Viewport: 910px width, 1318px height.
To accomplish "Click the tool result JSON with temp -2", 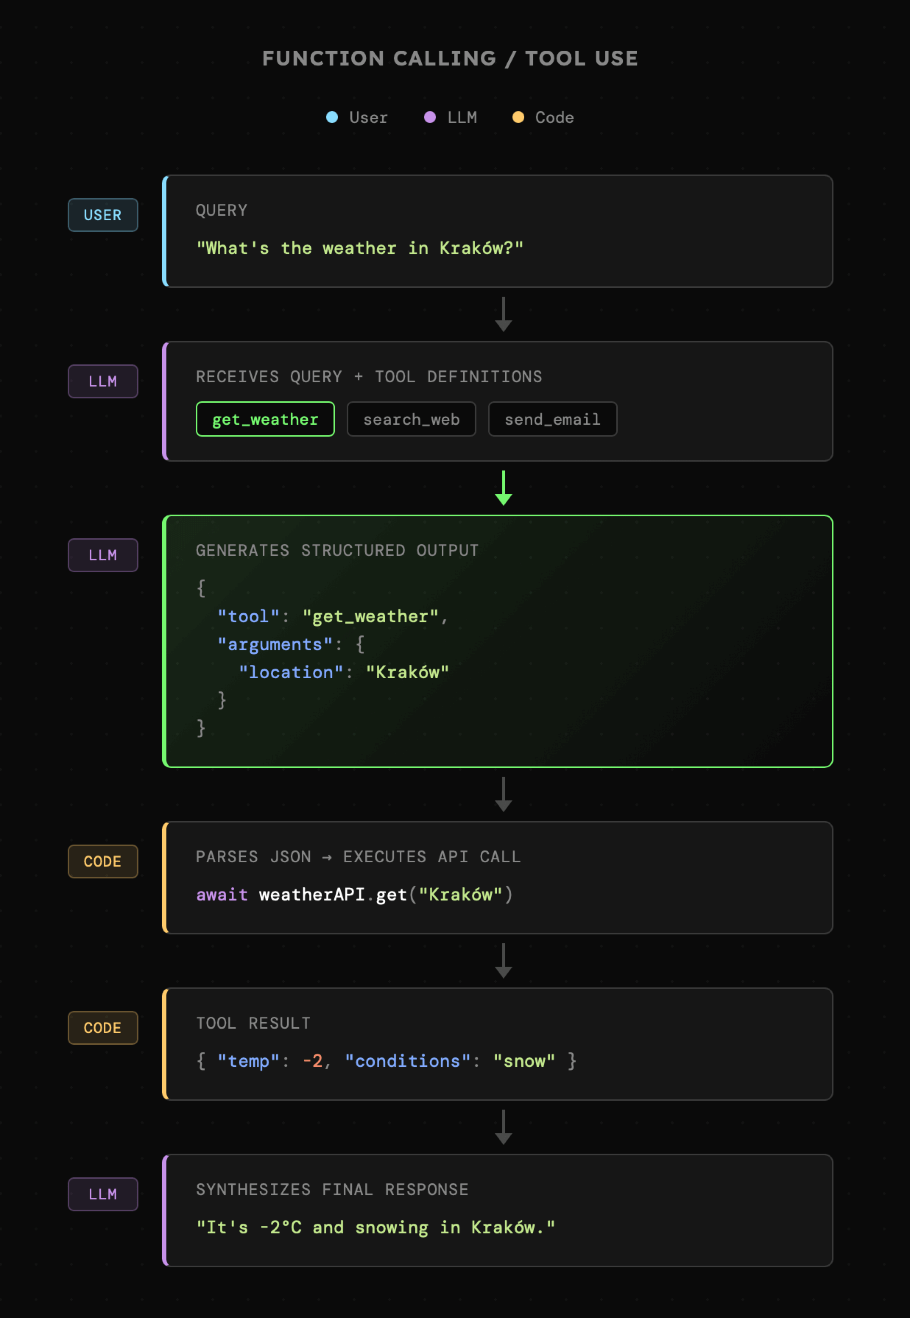I will coord(386,1061).
